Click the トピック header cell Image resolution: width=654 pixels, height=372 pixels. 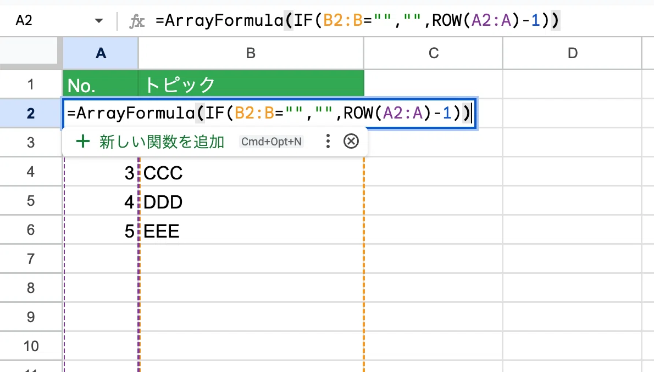click(251, 84)
